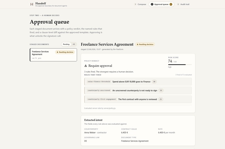The image size is (225, 149).
Task: Click the 'staged 22.08.2026, 15:57' timestamp line
Action: click(102, 49)
